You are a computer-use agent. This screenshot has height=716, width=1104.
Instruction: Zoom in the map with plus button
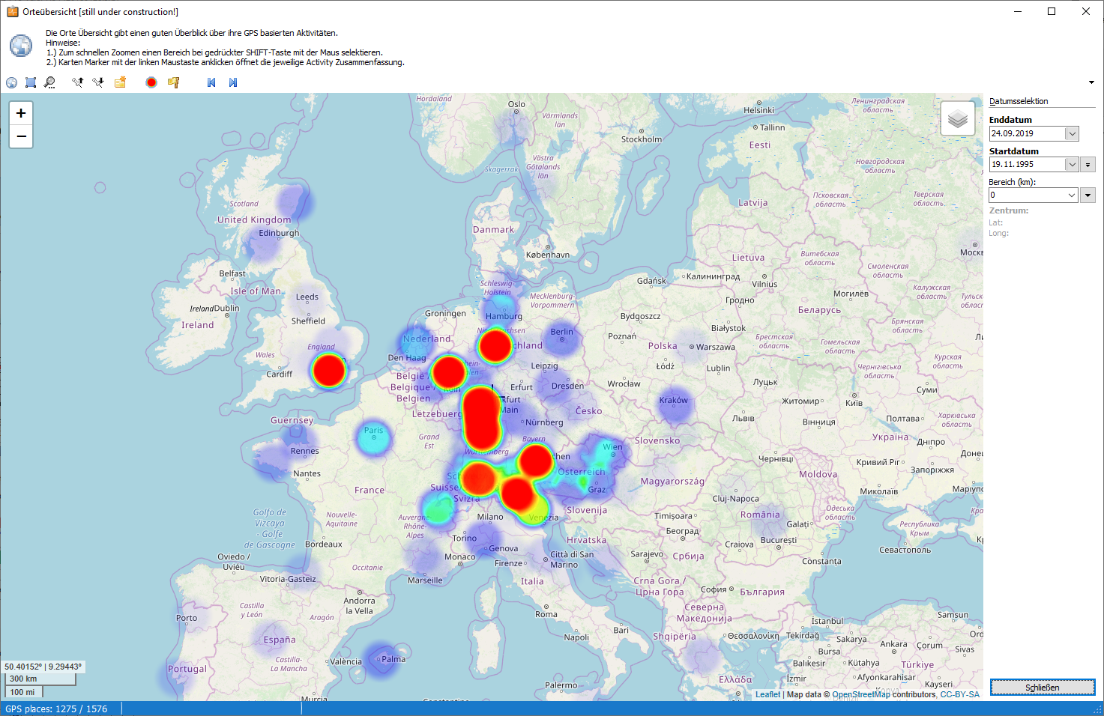coord(21,113)
